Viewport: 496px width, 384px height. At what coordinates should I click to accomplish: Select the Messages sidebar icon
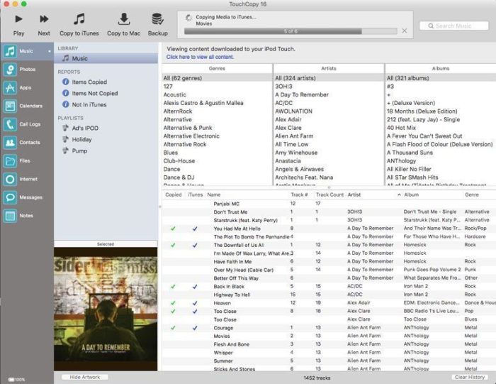point(11,197)
